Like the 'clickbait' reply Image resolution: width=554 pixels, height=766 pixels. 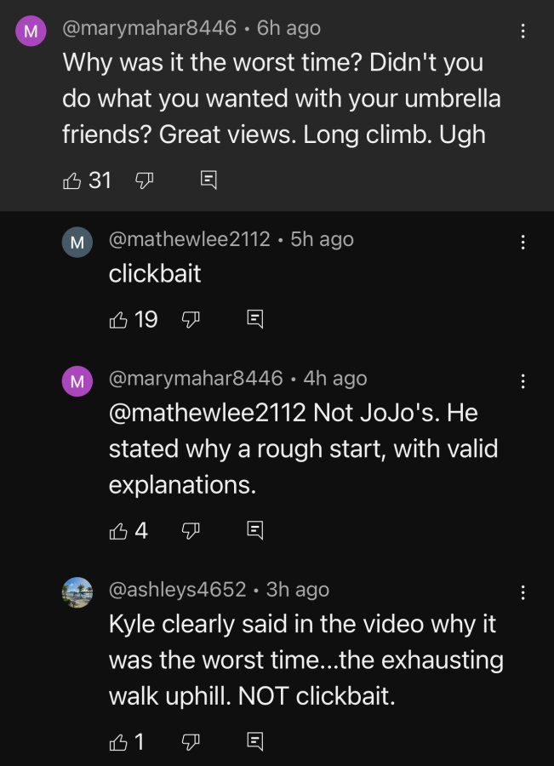tap(118, 319)
